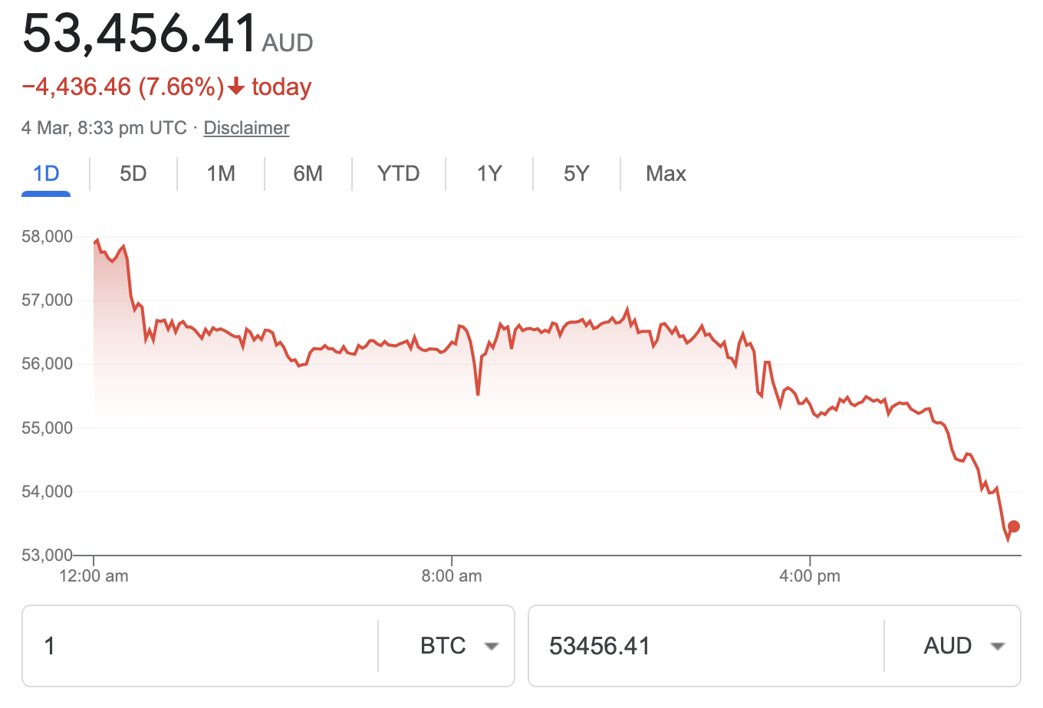Open the 5Y price chart
Screen dimensions: 1043x708
coord(576,174)
